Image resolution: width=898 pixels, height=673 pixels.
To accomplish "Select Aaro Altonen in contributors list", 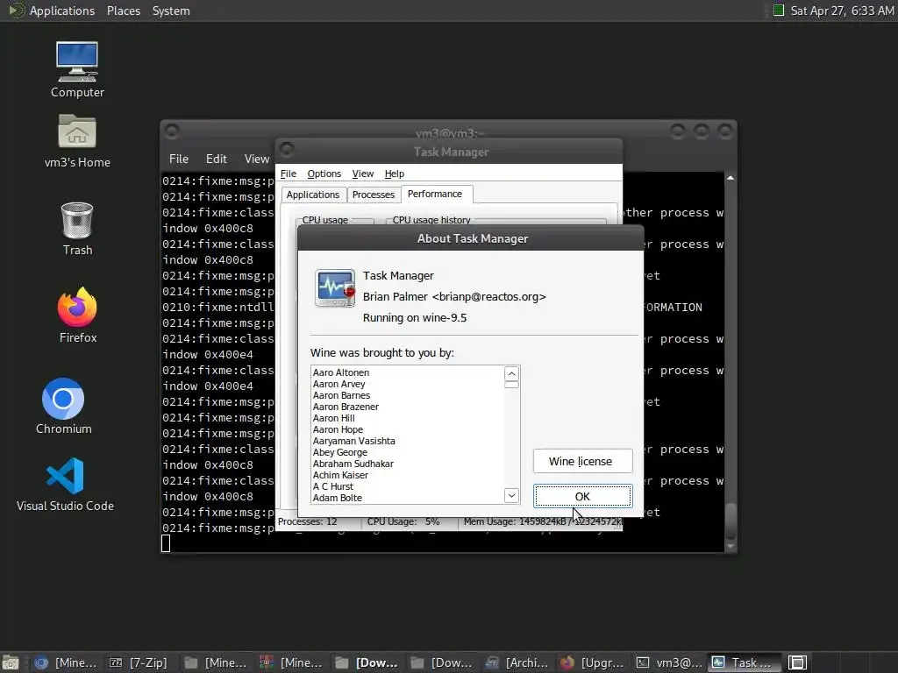I will point(341,372).
